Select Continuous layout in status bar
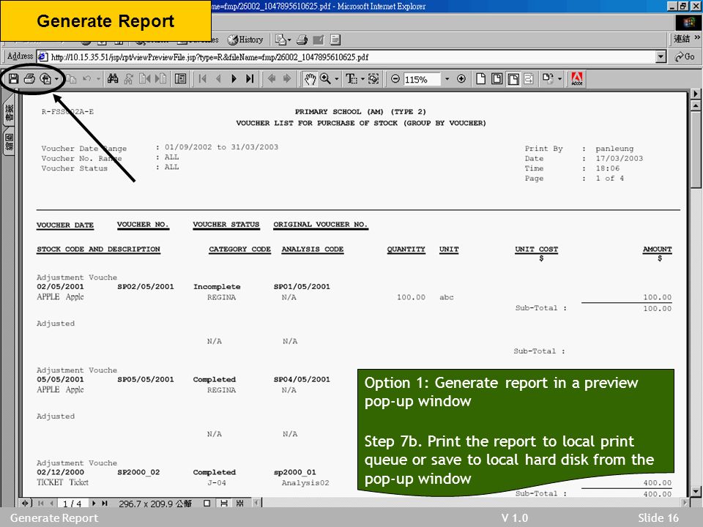 click(x=224, y=504)
